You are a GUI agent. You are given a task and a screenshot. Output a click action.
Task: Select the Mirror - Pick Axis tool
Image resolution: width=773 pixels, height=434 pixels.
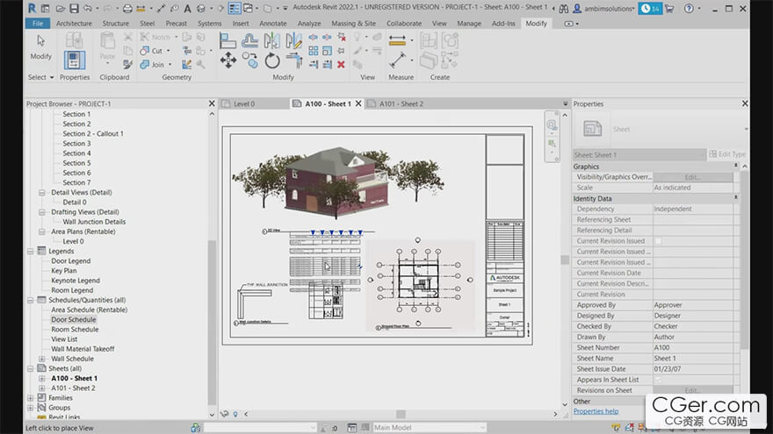[x=271, y=41]
